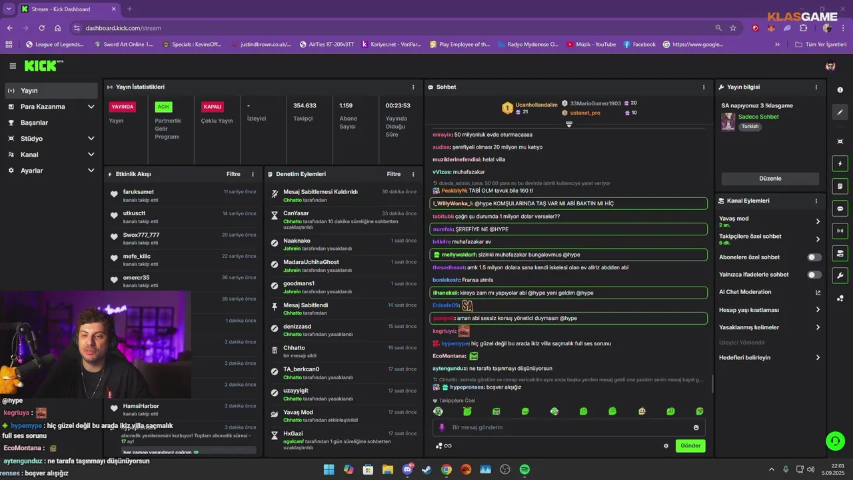Select the faruksamet follow event row
Screen dimensions: 853x480
pos(182,195)
